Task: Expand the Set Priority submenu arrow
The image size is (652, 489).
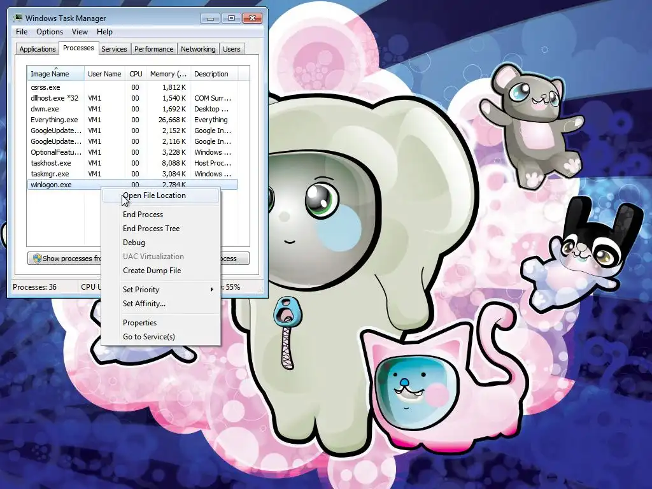Action: coord(211,290)
